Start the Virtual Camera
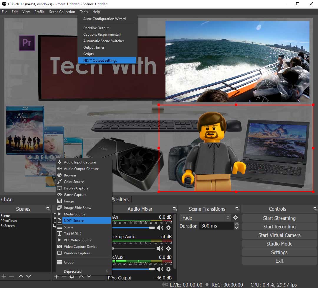 click(279, 235)
